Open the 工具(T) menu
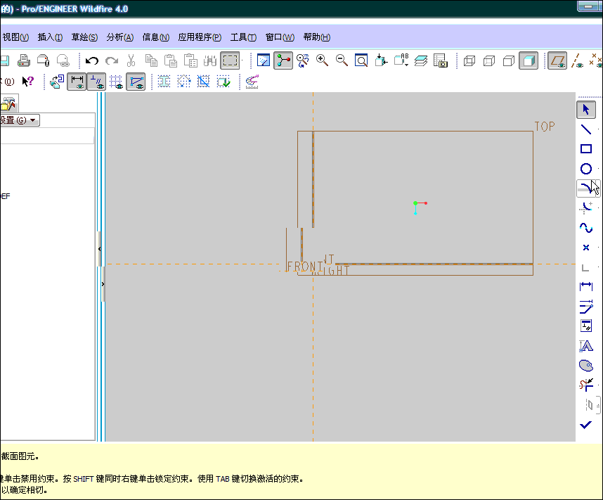The image size is (603, 500). (x=243, y=37)
